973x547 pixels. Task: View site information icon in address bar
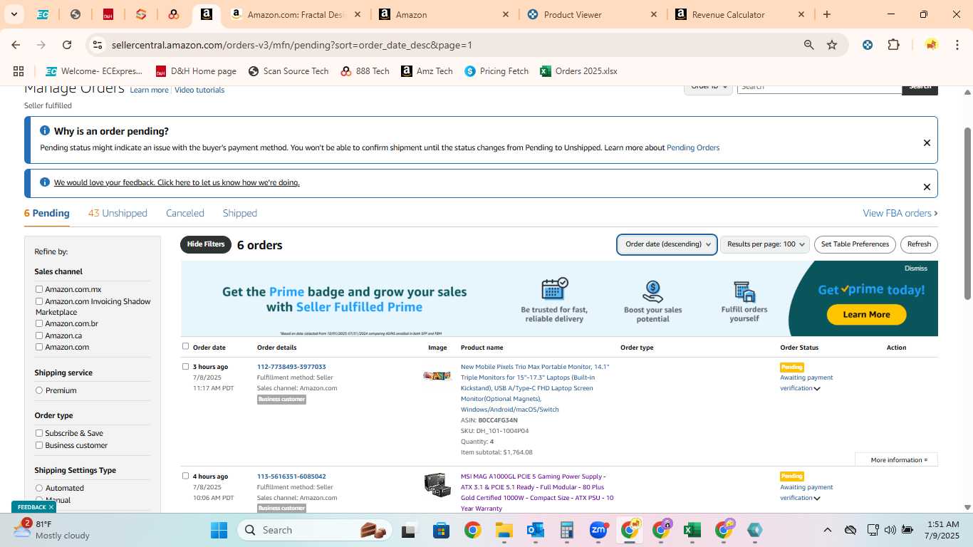click(98, 45)
